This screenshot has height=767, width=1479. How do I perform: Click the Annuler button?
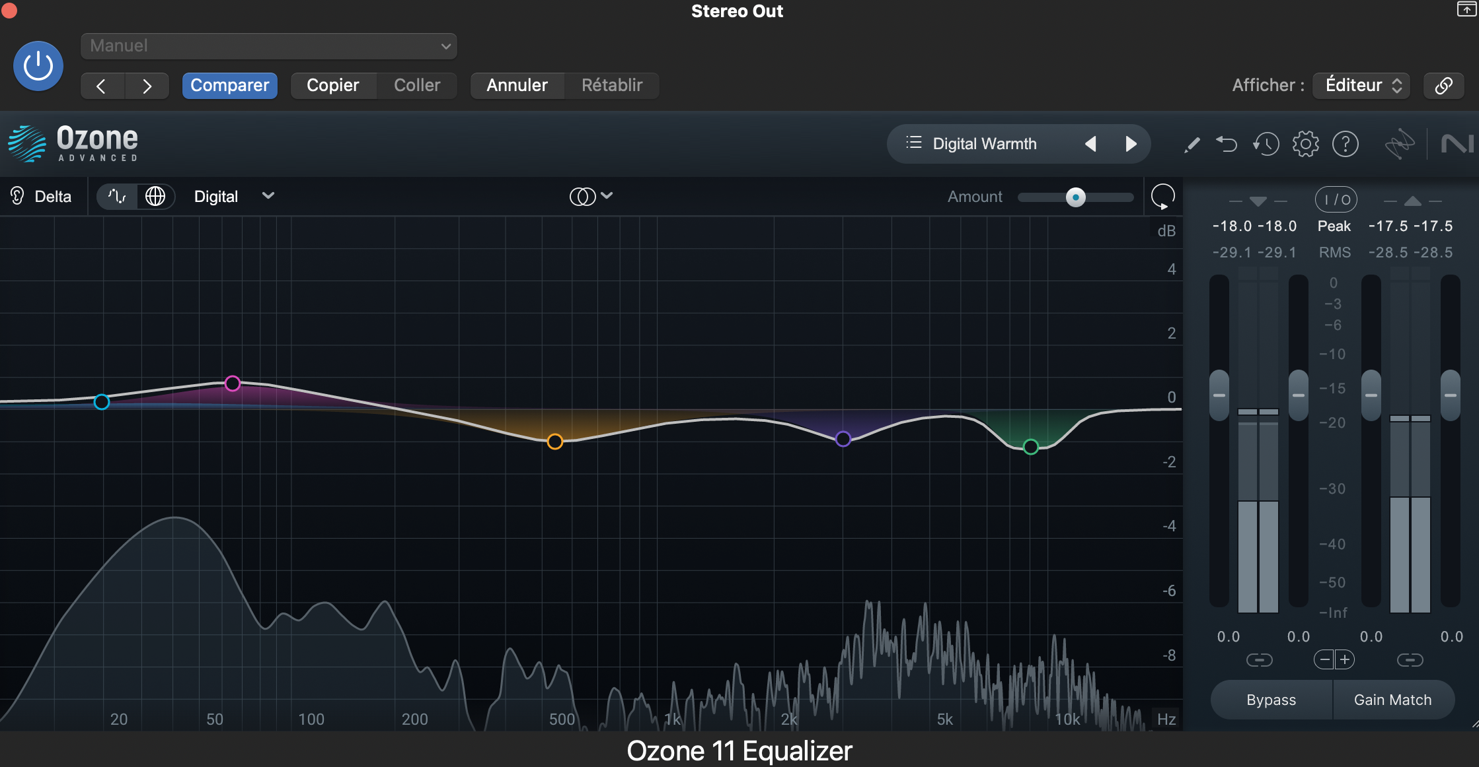[517, 85]
